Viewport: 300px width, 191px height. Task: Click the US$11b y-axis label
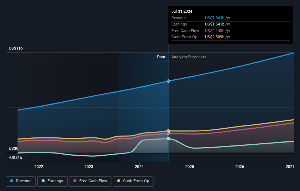[x=16, y=48]
